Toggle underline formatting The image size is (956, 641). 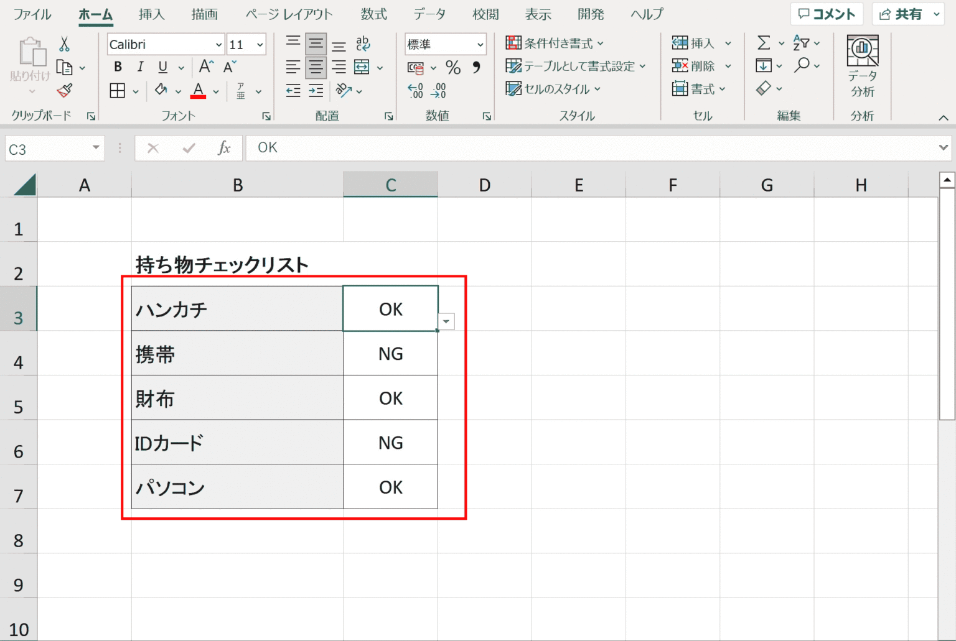click(x=161, y=67)
